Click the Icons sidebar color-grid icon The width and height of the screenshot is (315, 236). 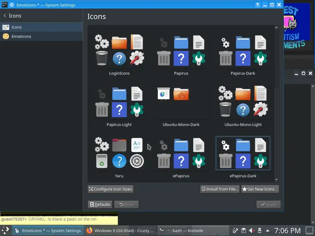(6, 27)
